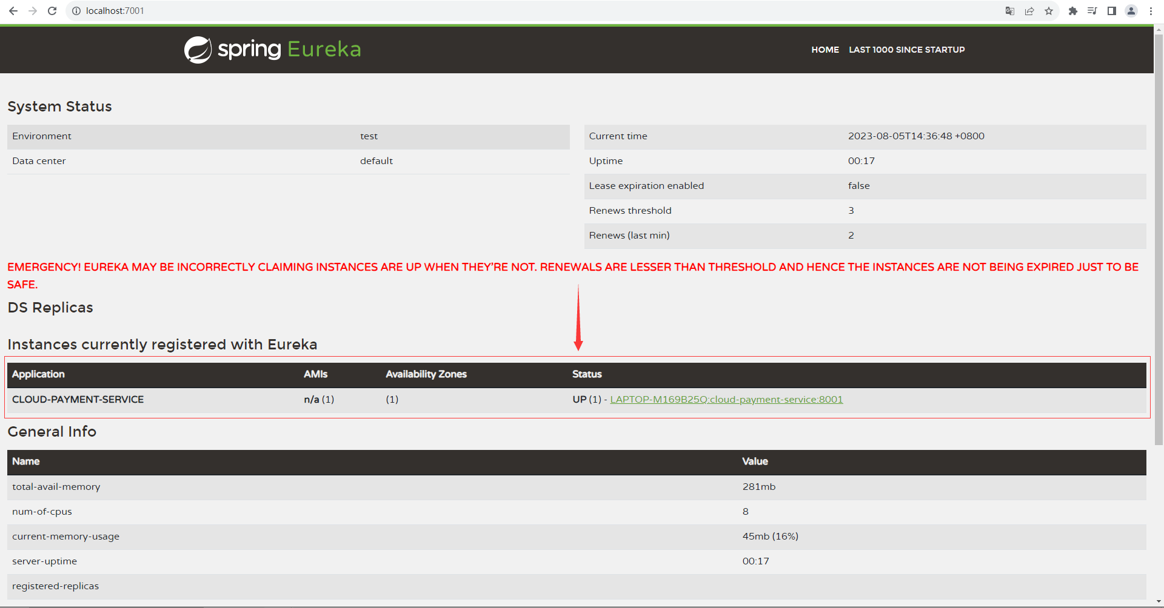The image size is (1164, 608).
Task: Click the 45mb (16%) usage value
Action: tap(771, 537)
